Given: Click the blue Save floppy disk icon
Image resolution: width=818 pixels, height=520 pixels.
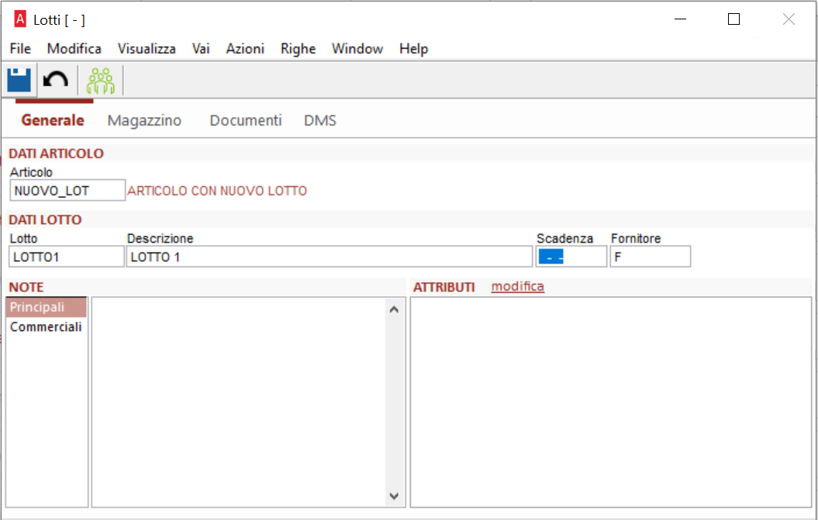Looking at the screenshot, I should (x=19, y=80).
